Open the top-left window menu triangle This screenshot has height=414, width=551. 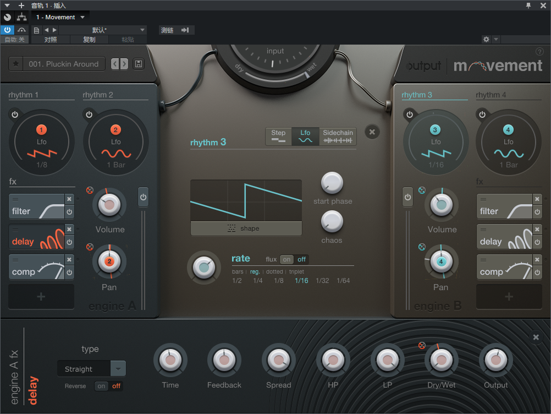point(7,6)
